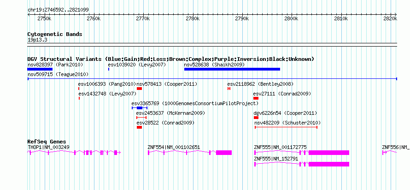Click the RefSeq Genes track title
Image resolution: width=410 pixels, height=190 pixels.
point(47,142)
